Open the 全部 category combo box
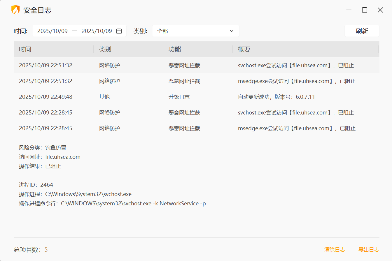Viewport: 392px width, 261px height. (192, 31)
